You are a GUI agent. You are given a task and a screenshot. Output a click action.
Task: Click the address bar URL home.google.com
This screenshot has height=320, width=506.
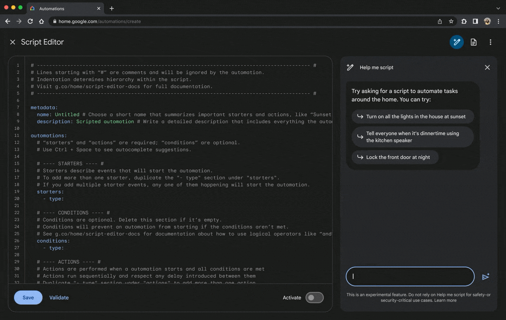click(x=99, y=21)
